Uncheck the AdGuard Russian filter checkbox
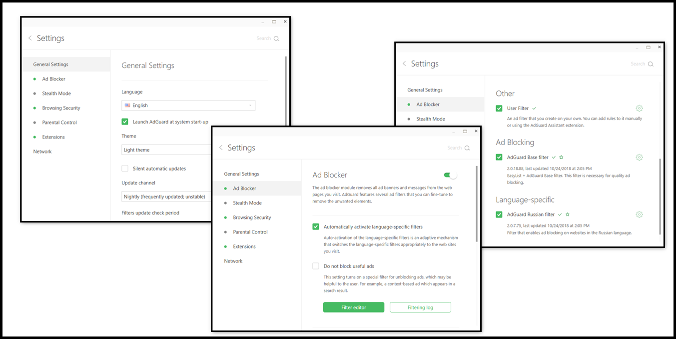 pyautogui.click(x=499, y=214)
